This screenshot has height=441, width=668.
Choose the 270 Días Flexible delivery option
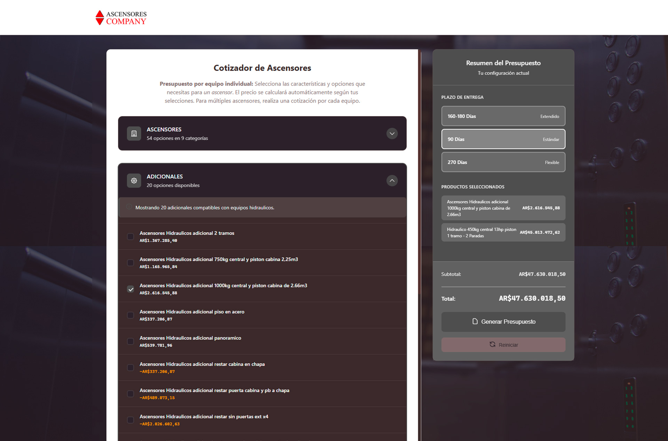(x=503, y=162)
